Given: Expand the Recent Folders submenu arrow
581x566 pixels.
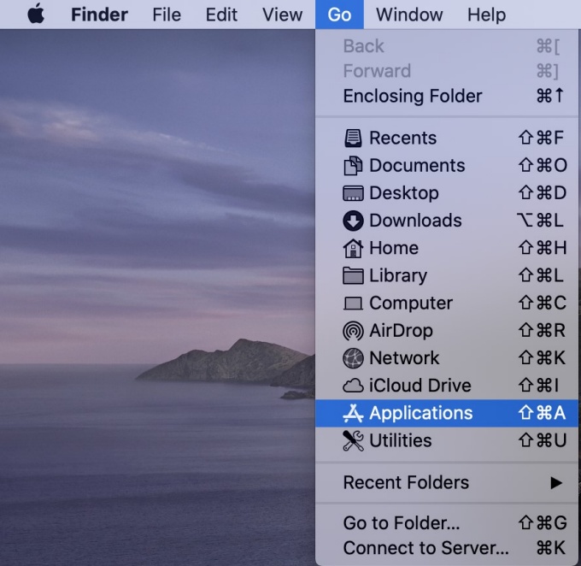Looking at the screenshot, I should tap(556, 482).
